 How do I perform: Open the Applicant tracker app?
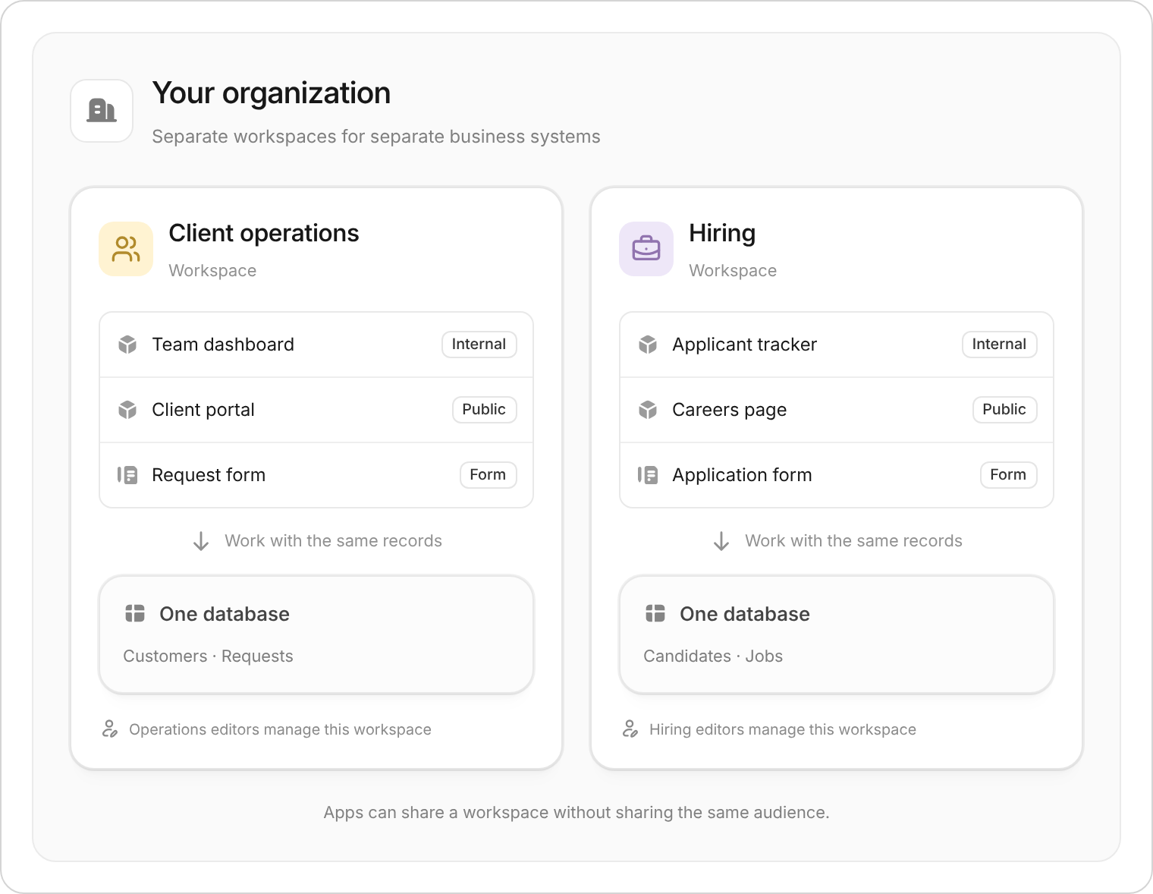(837, 345)
